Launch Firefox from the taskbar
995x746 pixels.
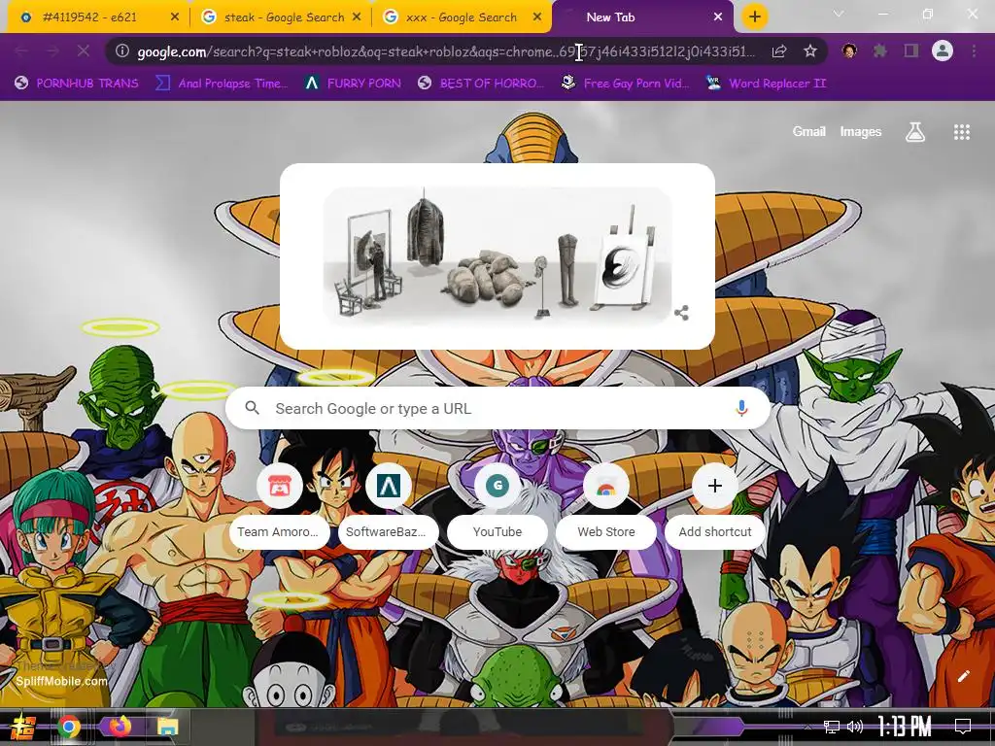coord(119,726)
